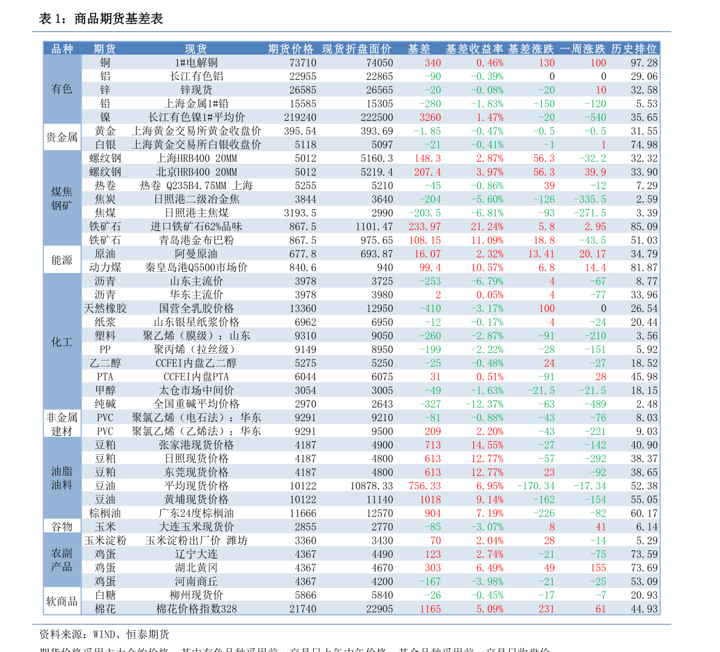Select the 1#电解铜 spot cell
This screenshot has width=720, height=652.
(196, 63)
